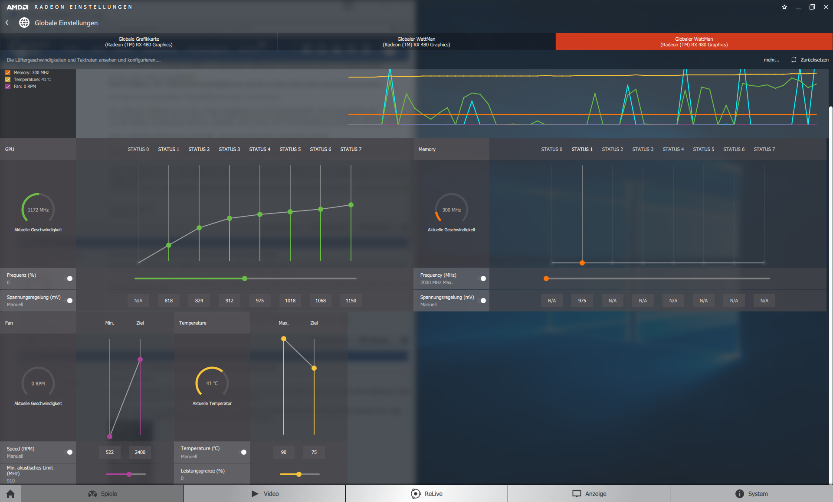Uncheck the Temperature graph checkbox

click(8, 80)
